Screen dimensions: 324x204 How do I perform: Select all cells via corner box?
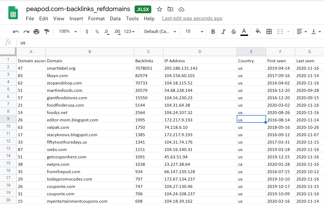pyautogui.click(x=8, y=52)
